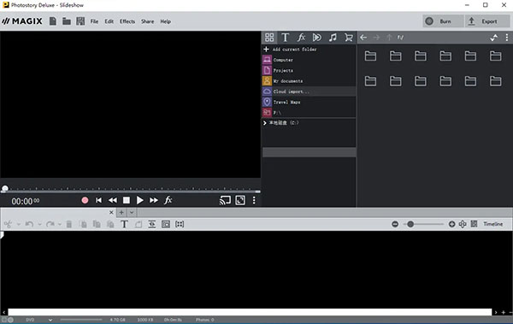Screen dimensions: 513x324
Task: Open the scissors tool dropdown arrow
Action: 19,225
